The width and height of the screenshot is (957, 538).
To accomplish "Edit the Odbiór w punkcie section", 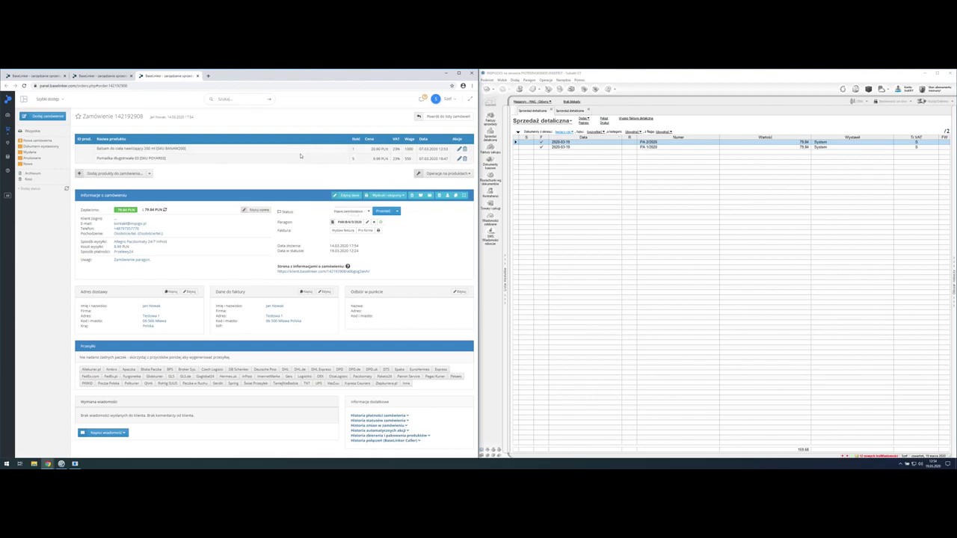I will (x=460, y=291).
